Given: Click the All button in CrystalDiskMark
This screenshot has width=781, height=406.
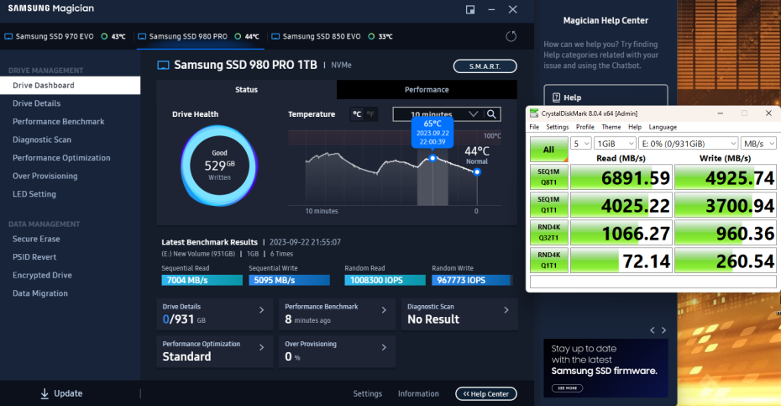Looking at the screenshot, I should pos(548,150).
